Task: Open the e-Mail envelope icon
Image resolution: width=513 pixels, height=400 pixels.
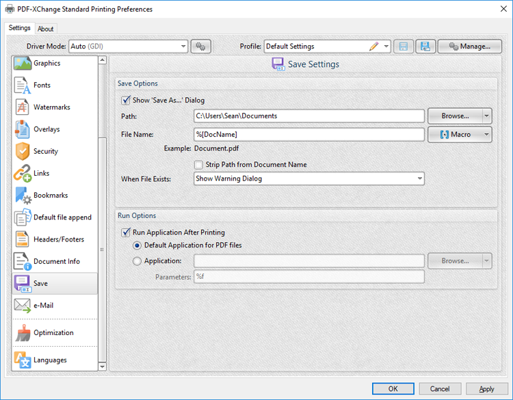Action: (x=23, y=306)
